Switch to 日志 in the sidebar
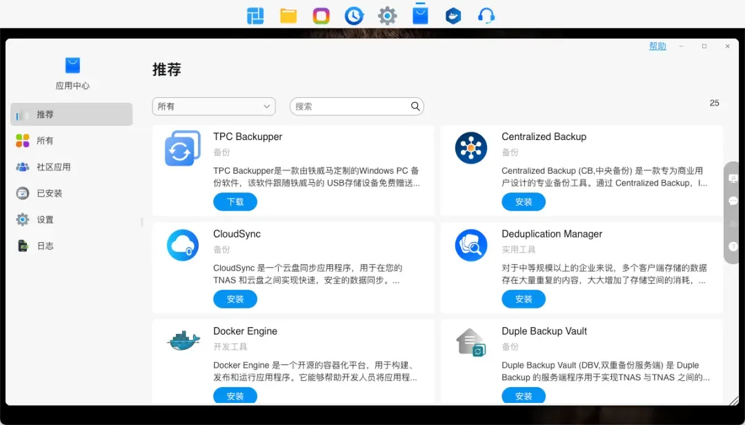This screenshot has width=745, height=425. (45, 246)
